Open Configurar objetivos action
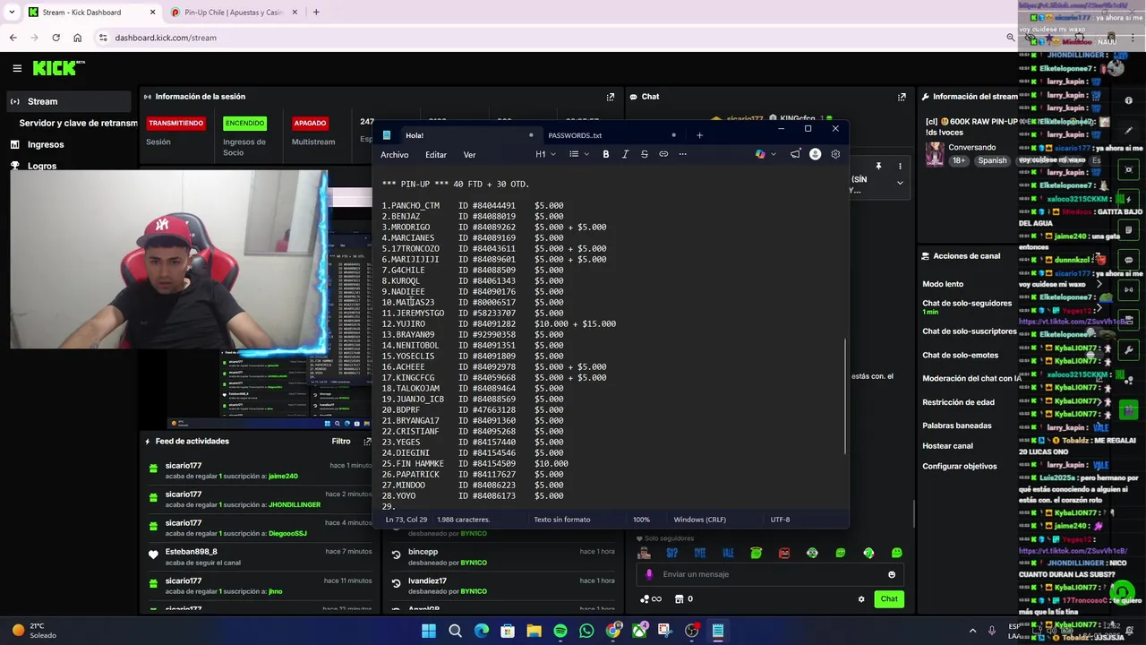 pos(959,467)
